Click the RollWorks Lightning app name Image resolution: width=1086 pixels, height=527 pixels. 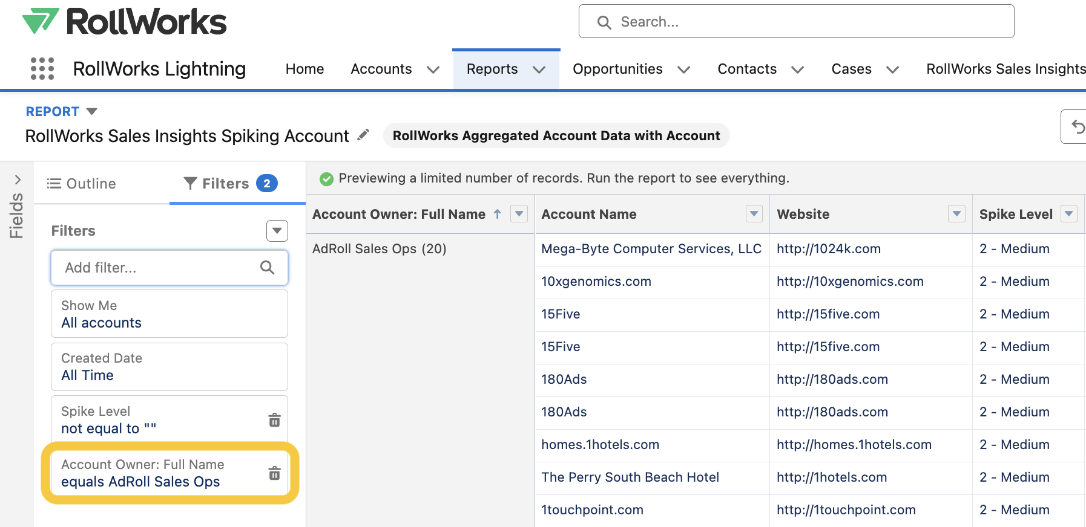[x=159, y=69]
